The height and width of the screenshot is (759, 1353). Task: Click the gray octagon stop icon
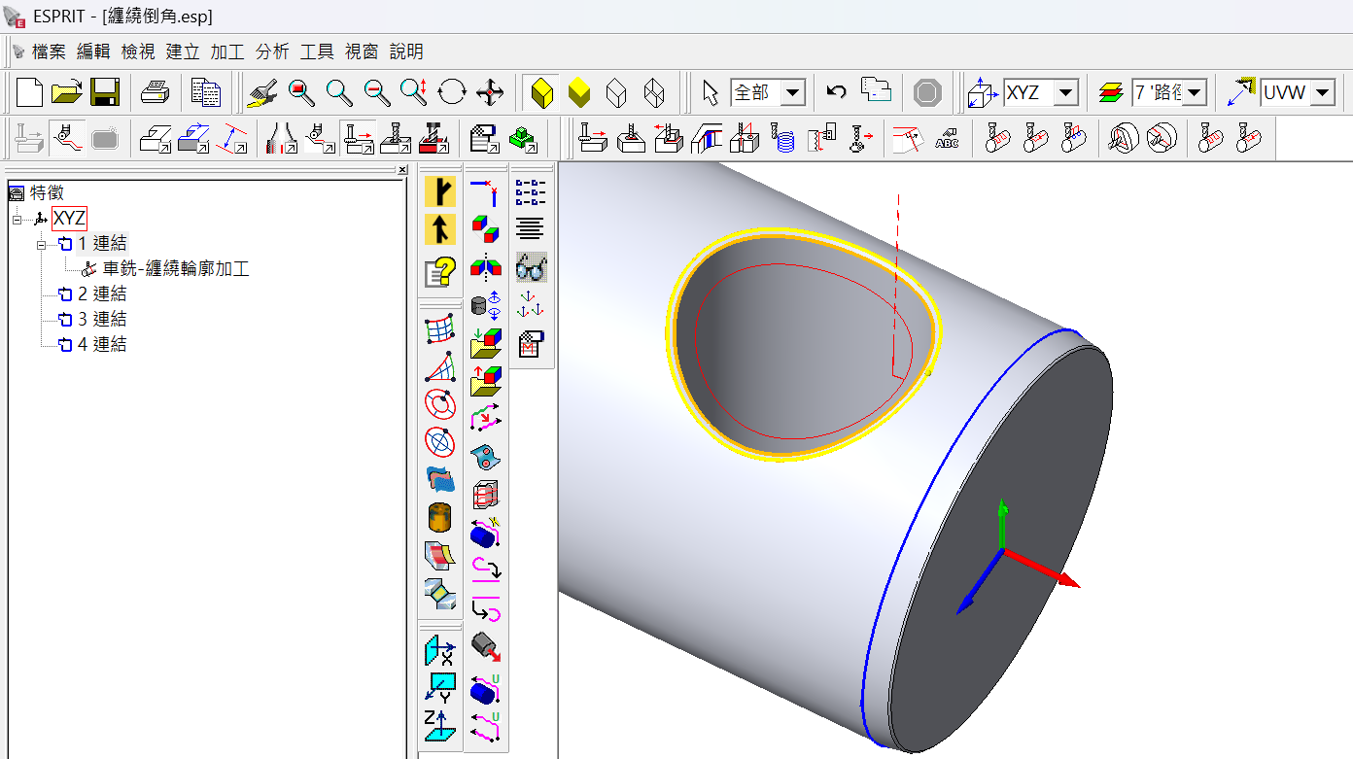coord(927,92)
